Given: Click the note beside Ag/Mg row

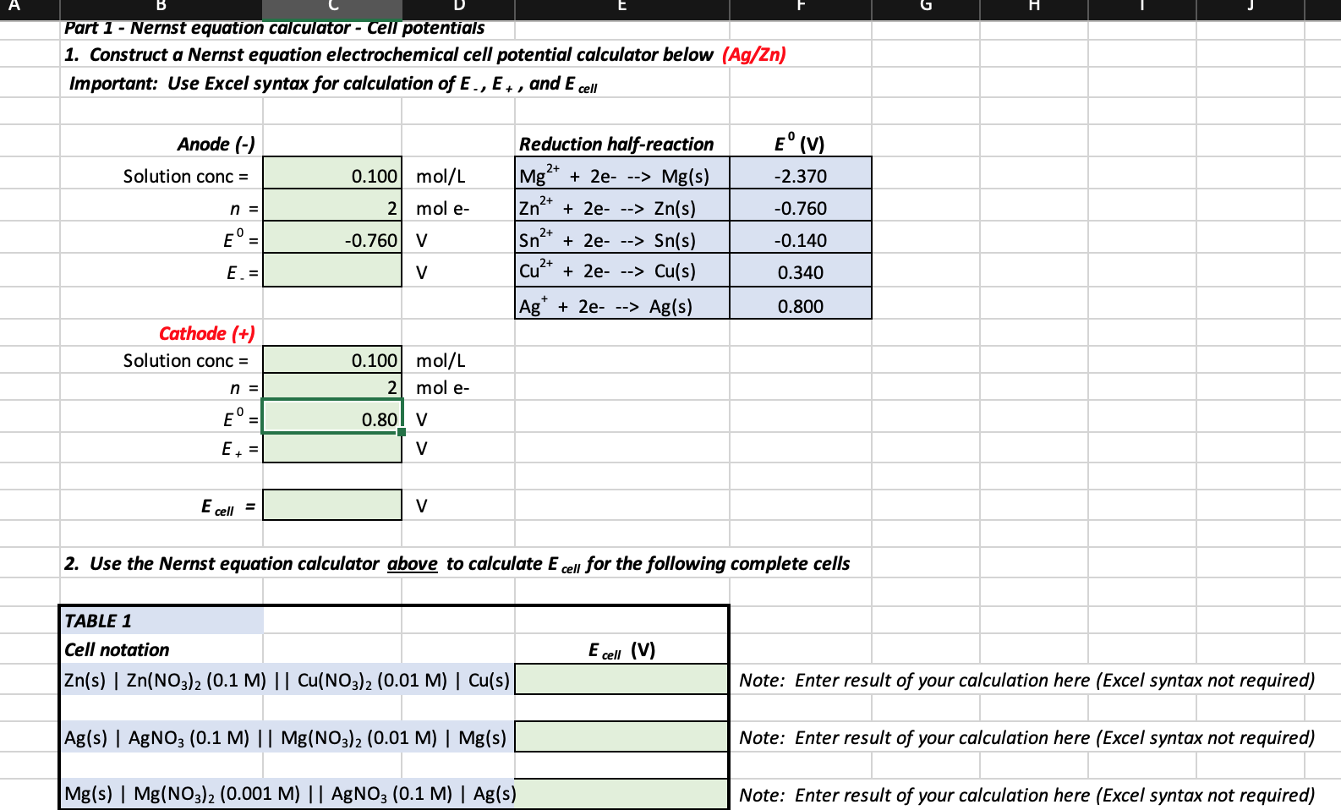Looking at the screenshot, I should [1027, 737].
